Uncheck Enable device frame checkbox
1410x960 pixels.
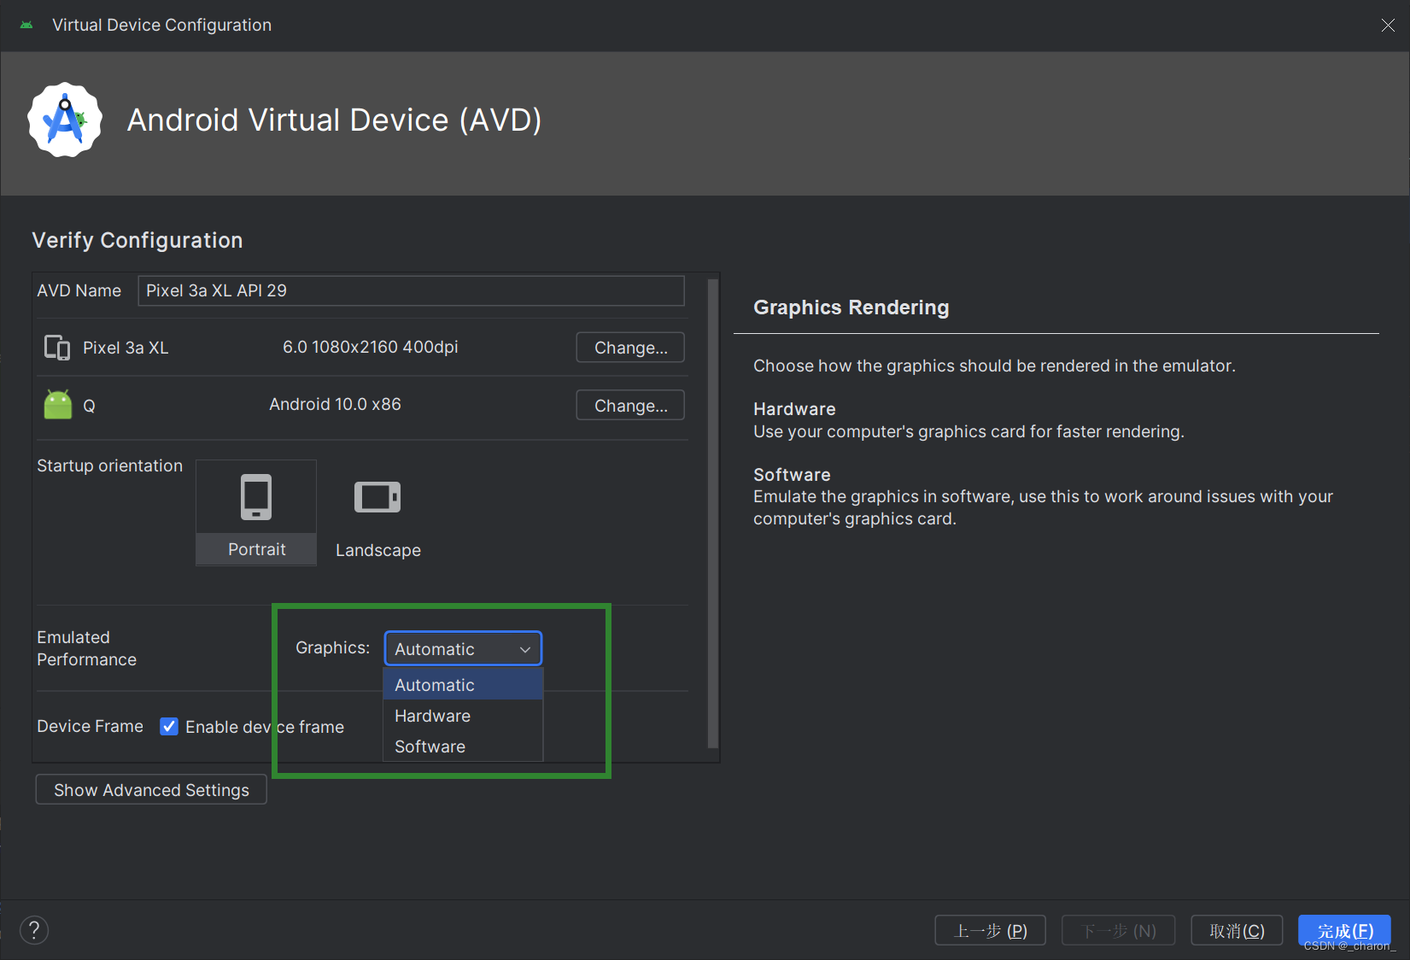coord(169,727)
